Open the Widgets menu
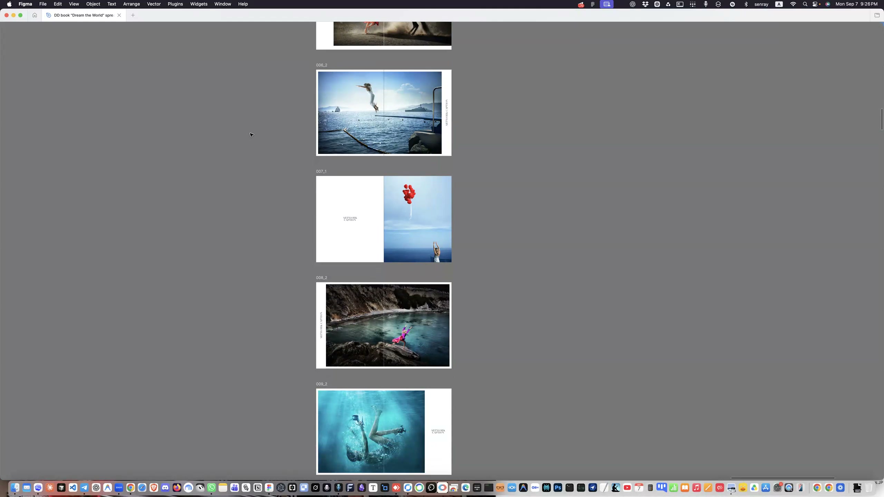 click(x=199, y=4)
